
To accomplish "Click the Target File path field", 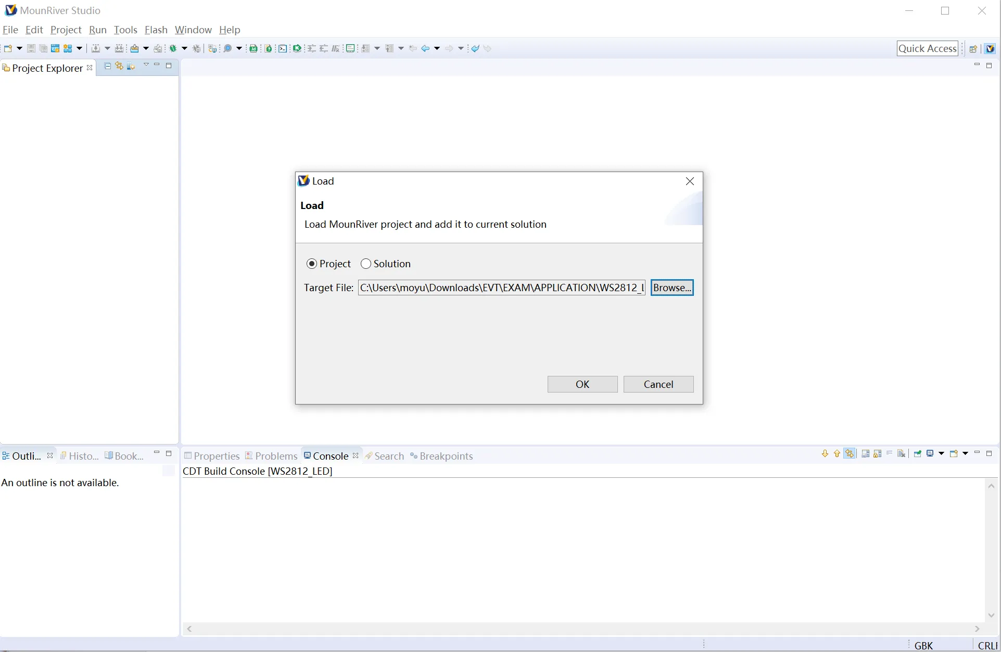I will [x=501, y=288].
